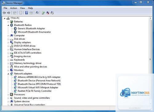The width and height of the screenshot is (154, 112).
Task: Click the Bluetooth Radios category icon
Action: click(12, 25)
